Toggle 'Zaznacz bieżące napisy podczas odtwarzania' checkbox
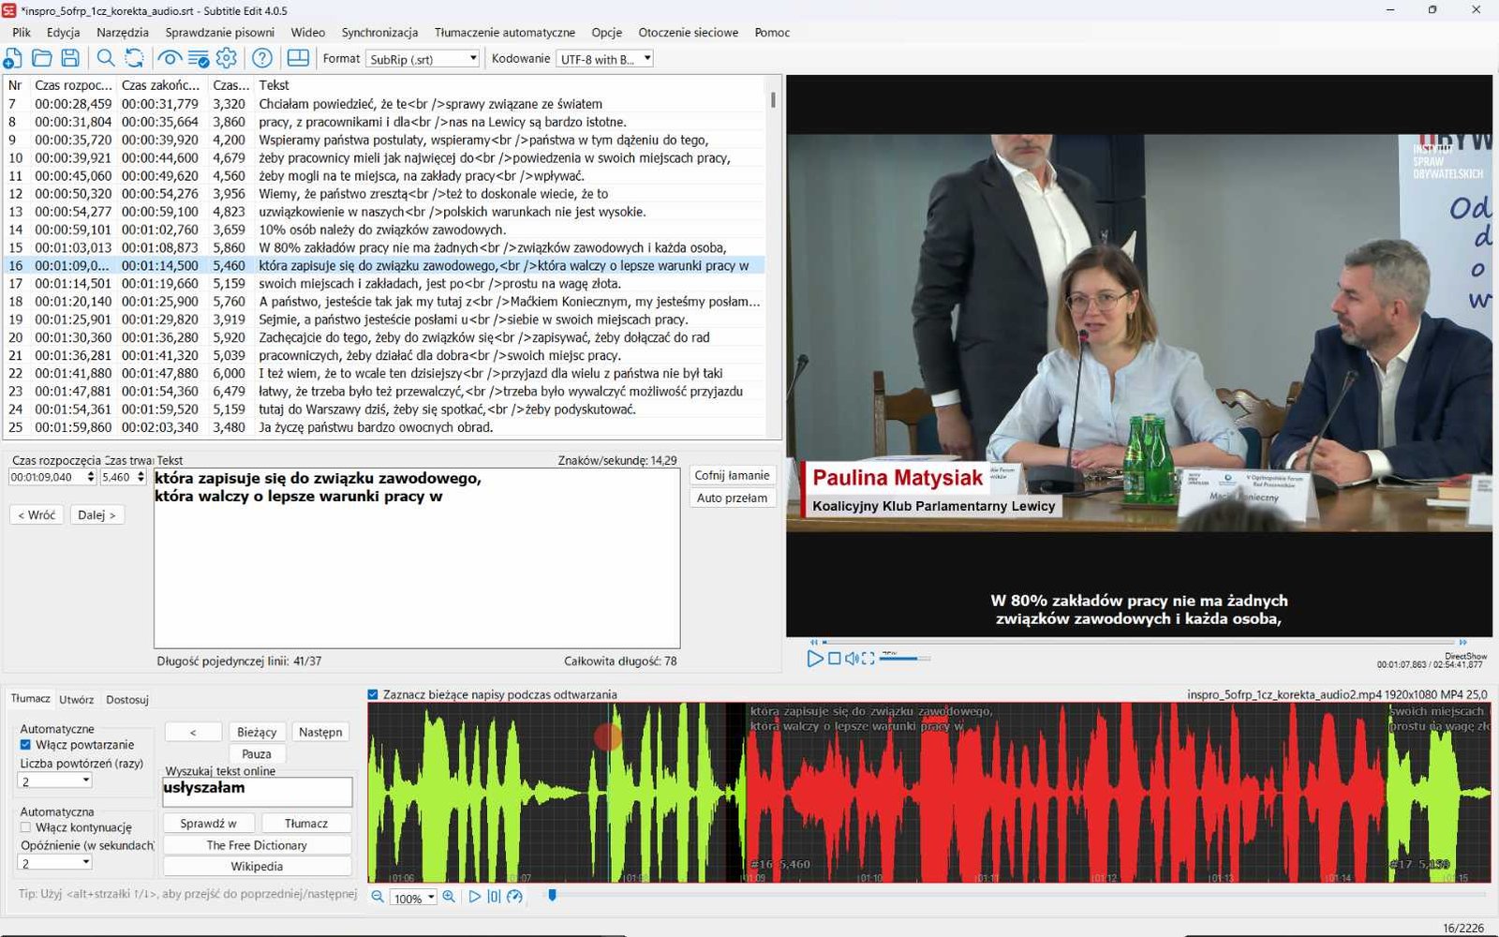1499x937 pixels. (373, 694)
